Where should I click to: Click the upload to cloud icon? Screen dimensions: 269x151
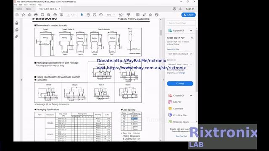(x=30, y=15)
